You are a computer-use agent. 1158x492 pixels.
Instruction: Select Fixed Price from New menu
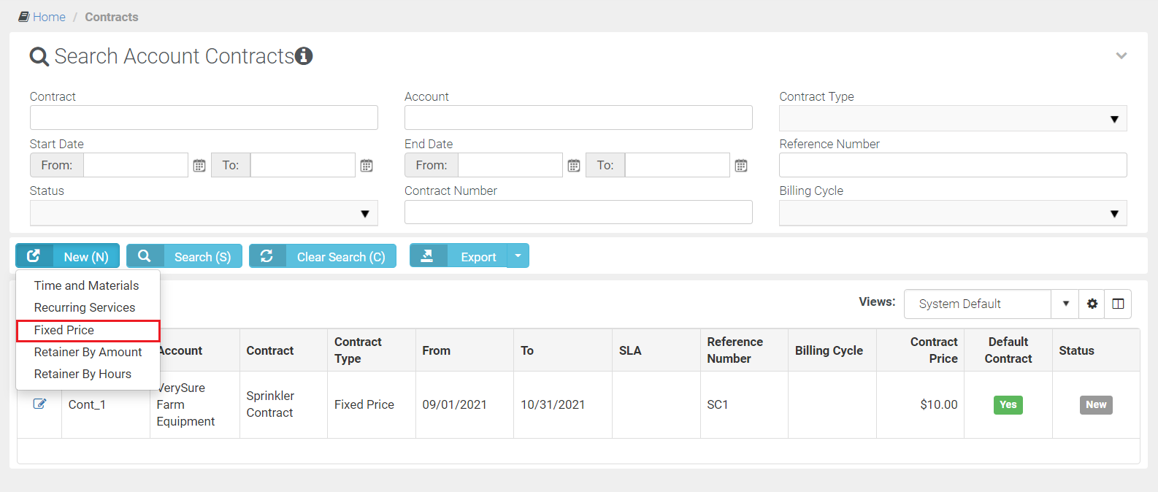click(64, 330)
